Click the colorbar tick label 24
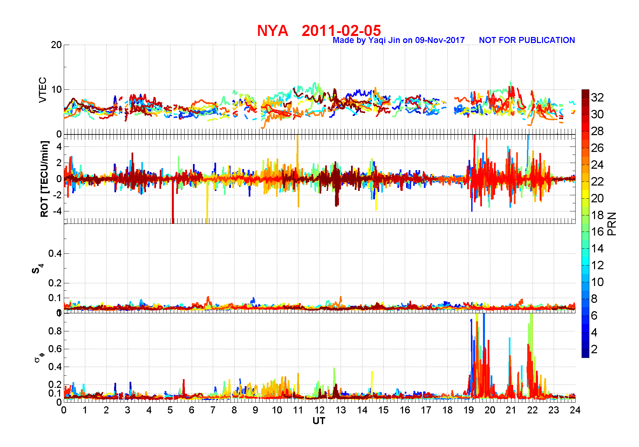This screenshot has height=447, width=639. click(x=597, y=165)
